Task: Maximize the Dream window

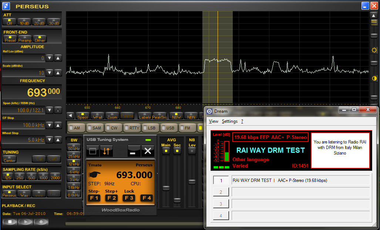Action: [x=354, y=110]
